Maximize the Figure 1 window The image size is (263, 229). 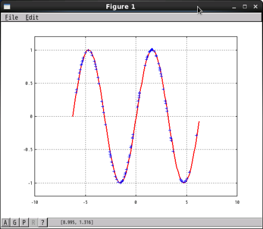click(x=245, y=7)
